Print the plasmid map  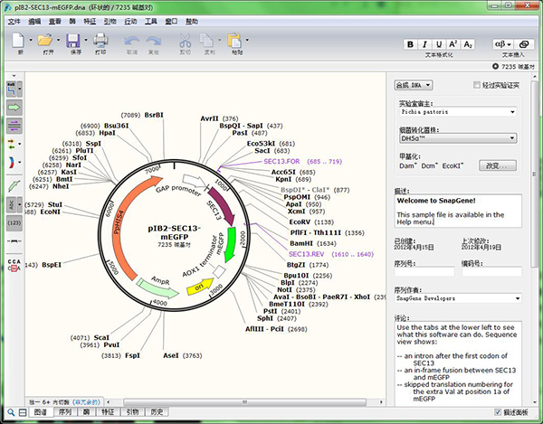click(100, 40)
